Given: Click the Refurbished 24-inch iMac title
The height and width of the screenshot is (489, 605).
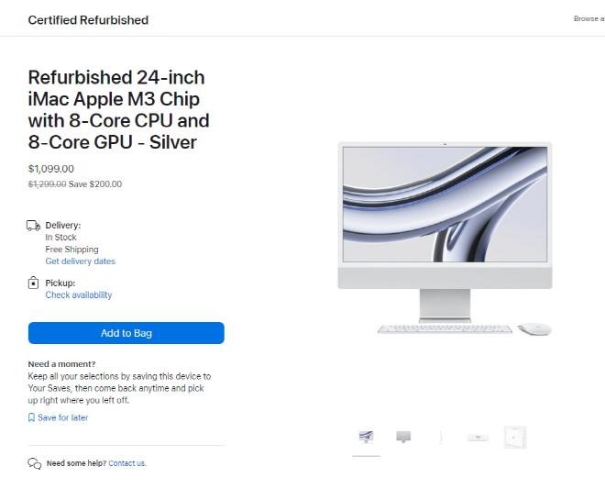Looking at the screenshot, I should tap(119, 110).
